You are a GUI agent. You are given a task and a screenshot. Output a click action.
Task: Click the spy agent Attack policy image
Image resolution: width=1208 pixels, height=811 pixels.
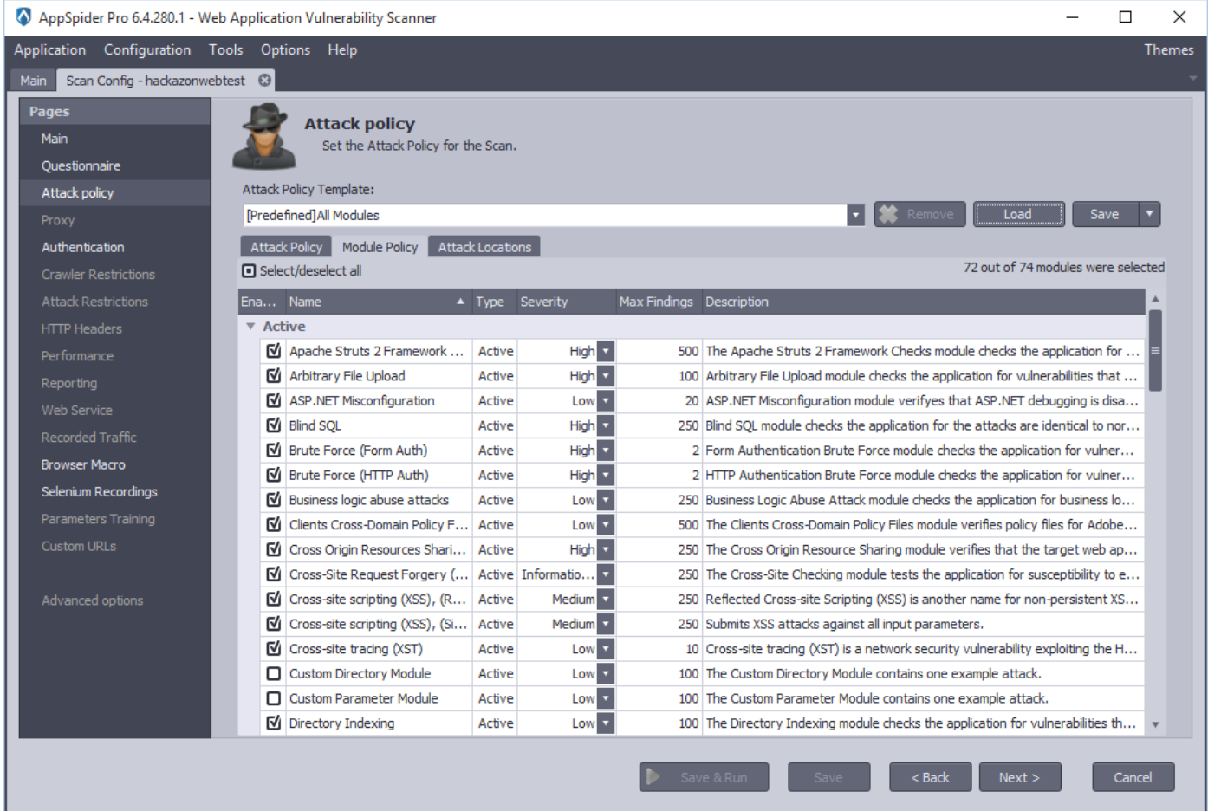point(264,136)
